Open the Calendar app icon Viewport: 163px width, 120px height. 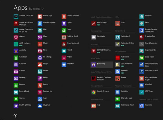click(x=16, y=65)
